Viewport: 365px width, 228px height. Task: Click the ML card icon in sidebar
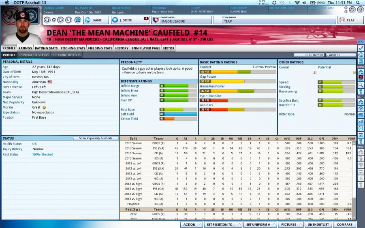pos(361,115)
